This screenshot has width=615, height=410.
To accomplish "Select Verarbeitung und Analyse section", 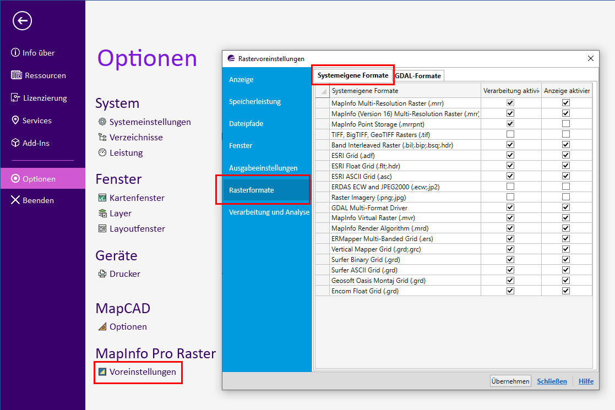I will coord(269,212).
